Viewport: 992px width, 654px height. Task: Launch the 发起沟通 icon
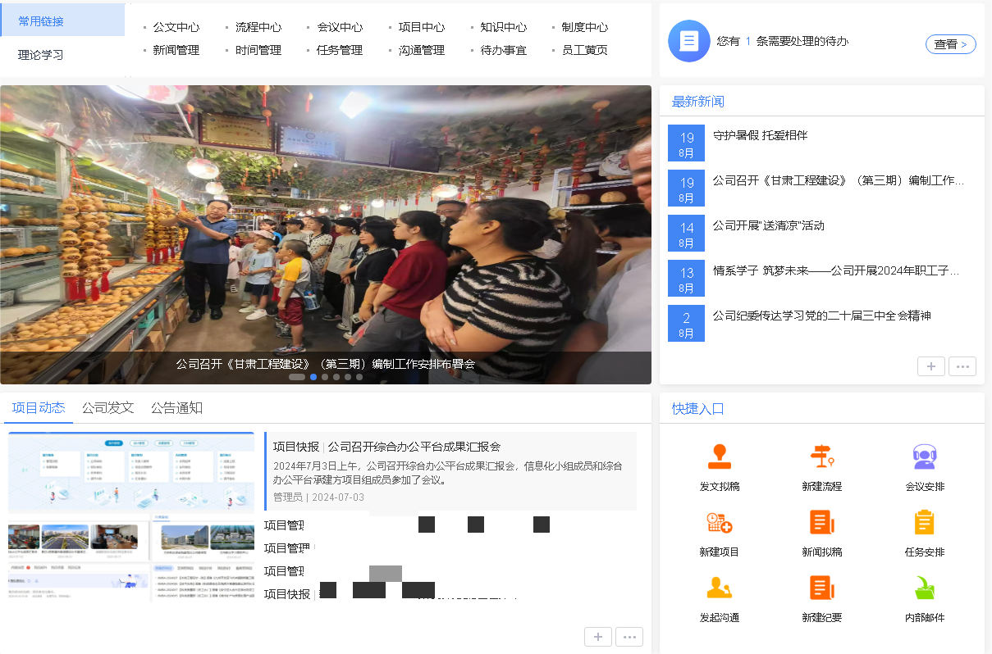[x=720, y=588]
